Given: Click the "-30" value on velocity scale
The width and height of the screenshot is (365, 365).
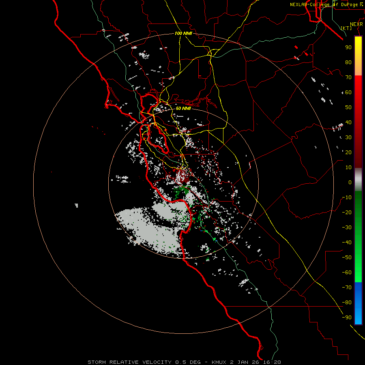Looking at the screenshot, I should 347,228.
